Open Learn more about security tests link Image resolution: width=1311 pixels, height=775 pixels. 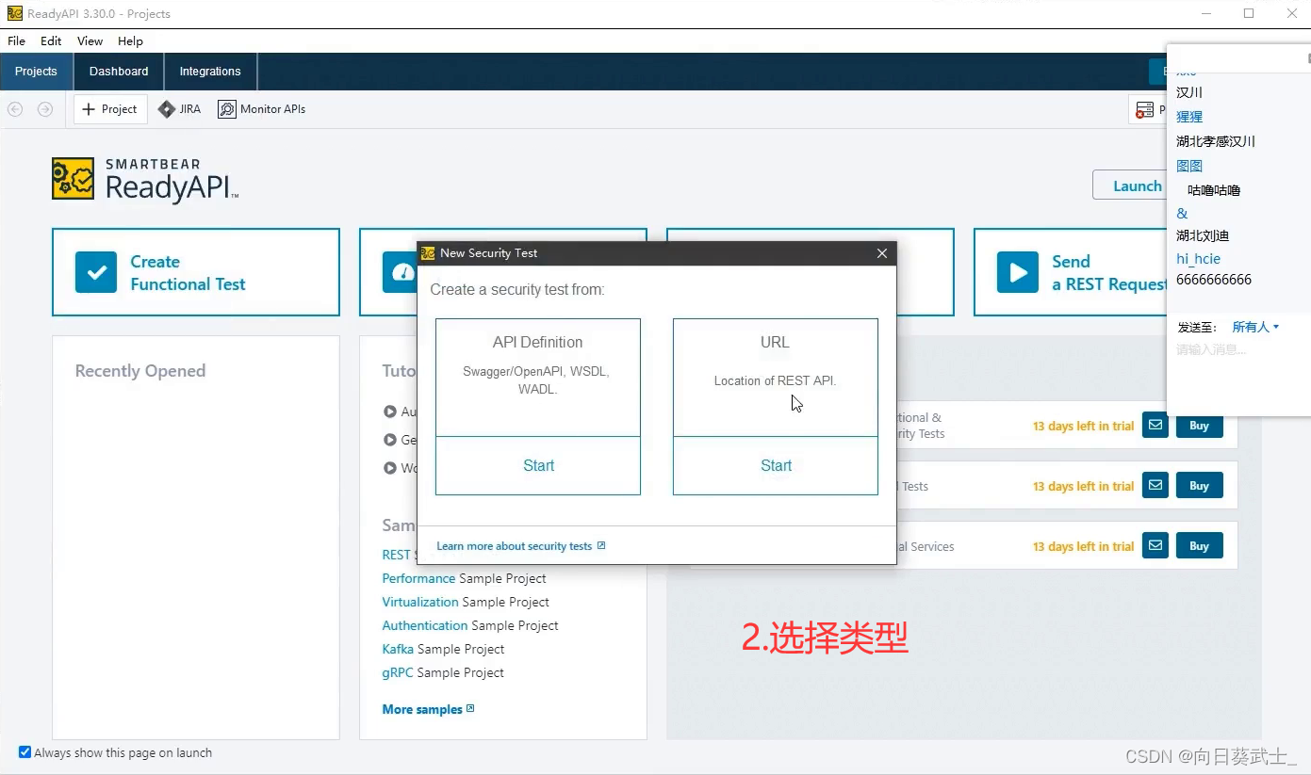520,546
